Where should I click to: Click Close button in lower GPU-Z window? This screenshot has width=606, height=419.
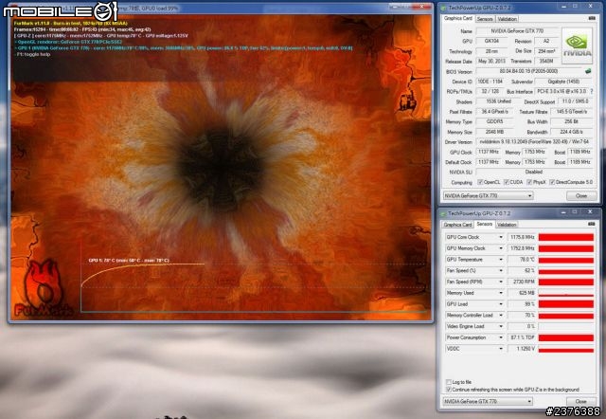coord(581,401)
